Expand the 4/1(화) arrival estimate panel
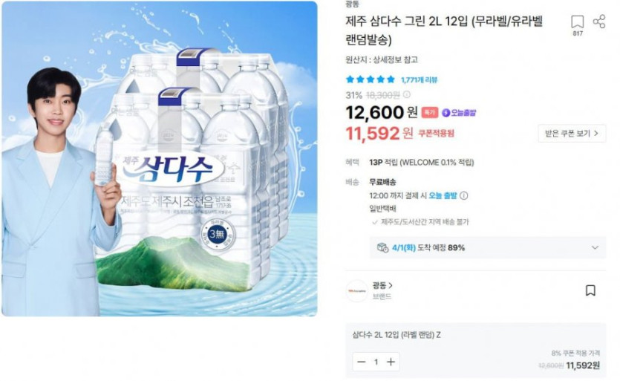The image size is (620, 381). pos(595,247)
